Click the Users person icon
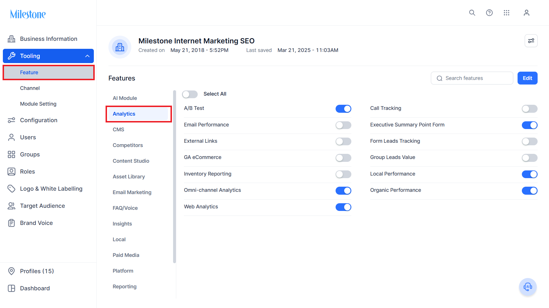The height and width of the screenshot is (308, 549). pos(11,137)
